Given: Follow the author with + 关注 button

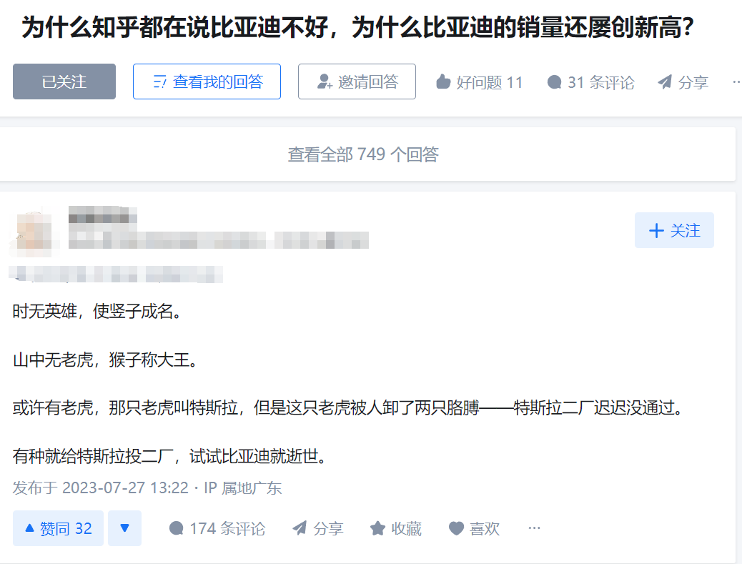Looking at the screenshot, I should pyautogui.click(x=674, y=230).
